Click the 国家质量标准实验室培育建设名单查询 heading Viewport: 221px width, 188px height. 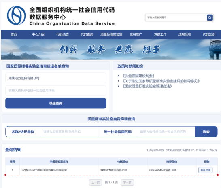tap(38, 66)
